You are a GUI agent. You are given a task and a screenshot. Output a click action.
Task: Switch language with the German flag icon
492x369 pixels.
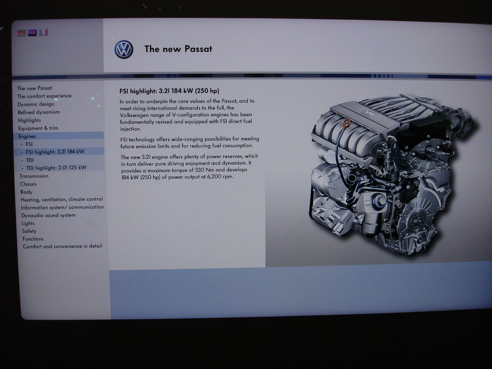22,33
